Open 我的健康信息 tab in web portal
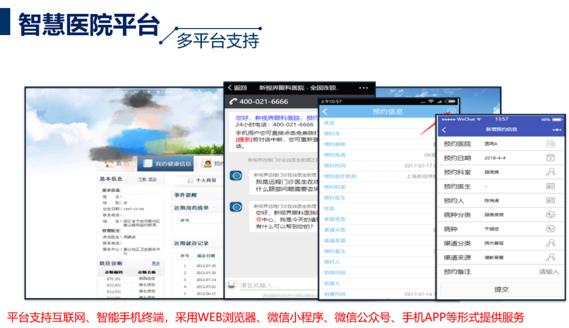The height and width of the screenshot is (328, 569). click(x=166, y=164)
